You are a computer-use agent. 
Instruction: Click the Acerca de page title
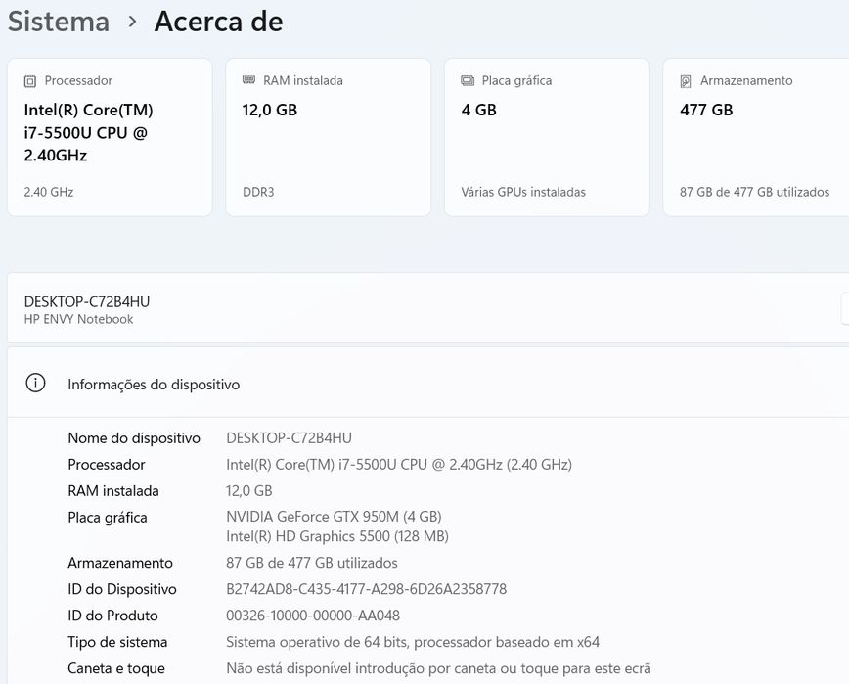pyautogui.click(x=218, y=22)
